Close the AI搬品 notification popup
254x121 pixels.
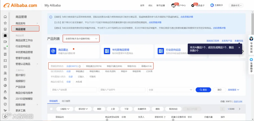click(239, 47)
